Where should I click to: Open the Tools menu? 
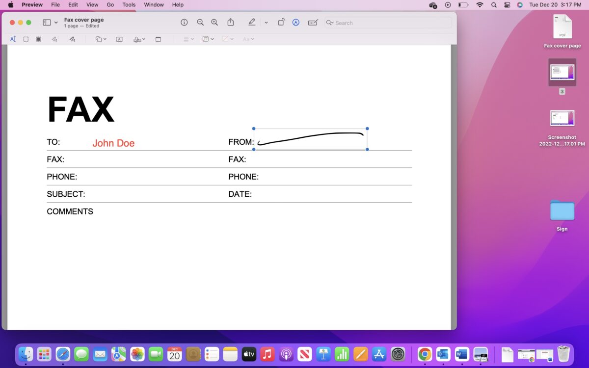[129, 5]
